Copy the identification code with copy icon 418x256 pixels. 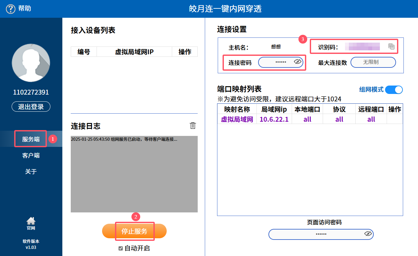[391, 46]
